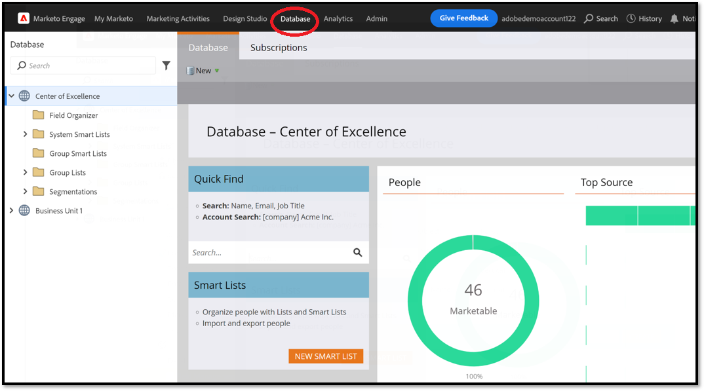Open Design Studio
Screen dimensions: 704x391
click(245, 19)
